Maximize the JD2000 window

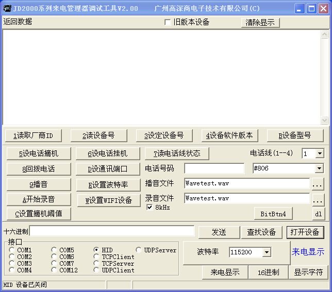pos(311,9)
